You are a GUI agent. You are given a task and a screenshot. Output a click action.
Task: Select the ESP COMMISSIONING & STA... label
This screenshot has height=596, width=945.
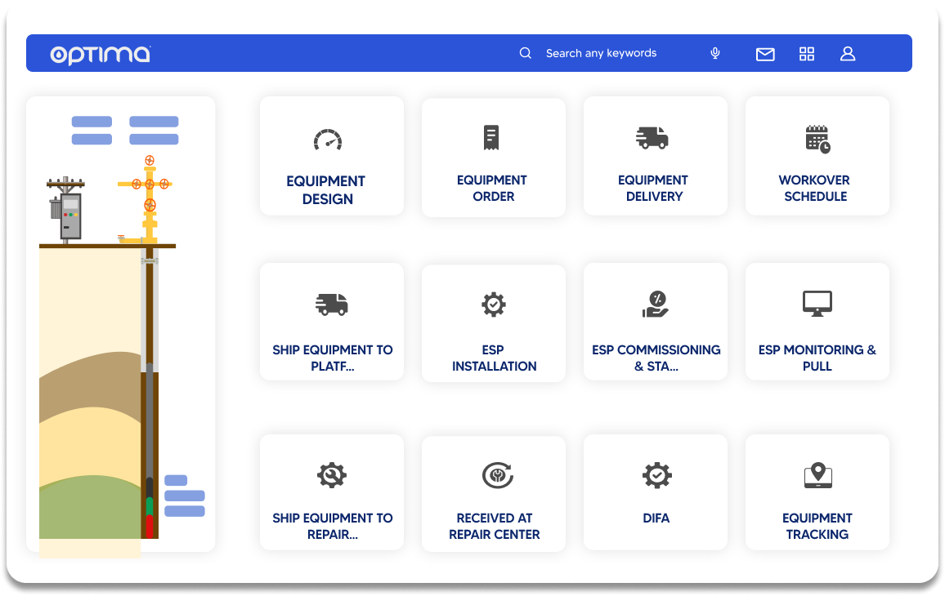tap(656, 358)
